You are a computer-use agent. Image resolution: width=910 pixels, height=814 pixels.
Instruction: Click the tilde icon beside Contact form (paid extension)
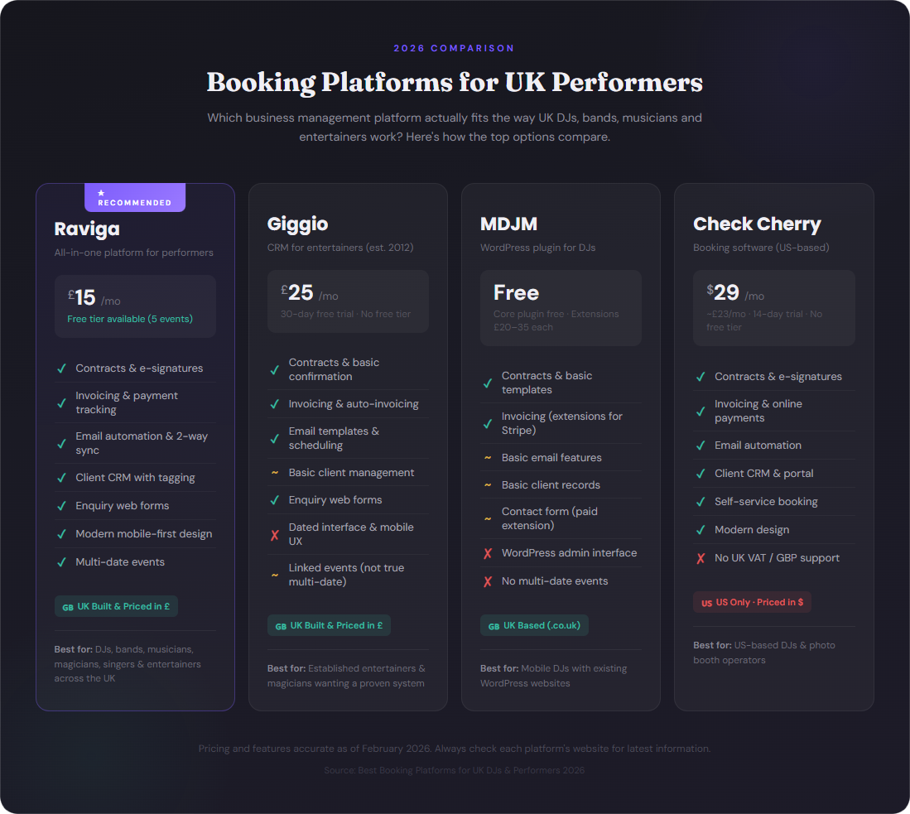pos(488,519)
